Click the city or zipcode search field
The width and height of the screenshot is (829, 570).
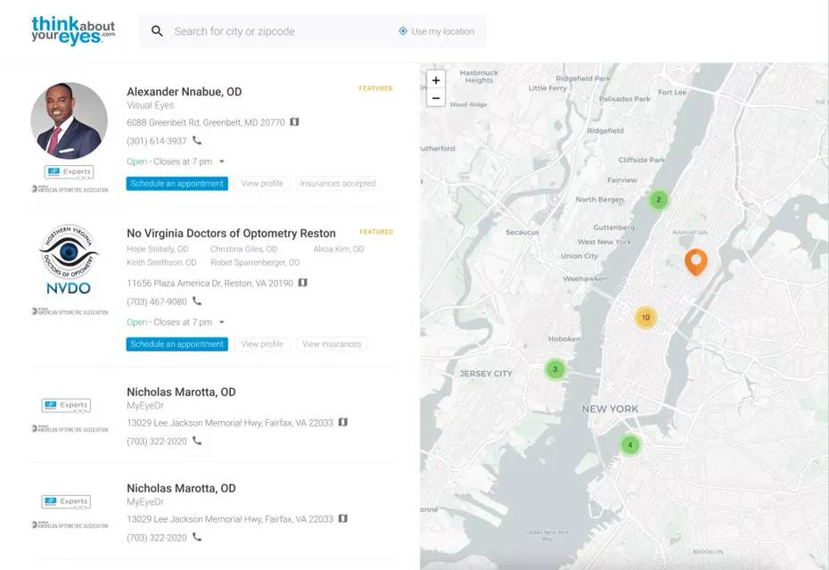pos(276,31)
